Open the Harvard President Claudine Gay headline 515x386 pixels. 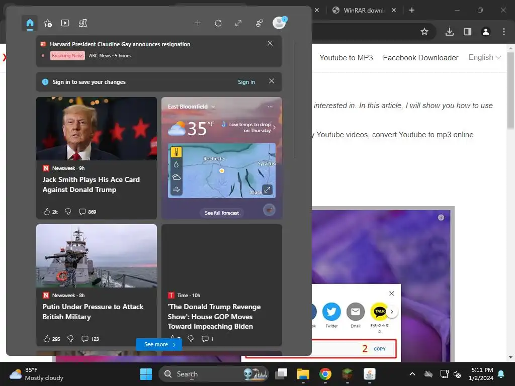coord(120,44)
